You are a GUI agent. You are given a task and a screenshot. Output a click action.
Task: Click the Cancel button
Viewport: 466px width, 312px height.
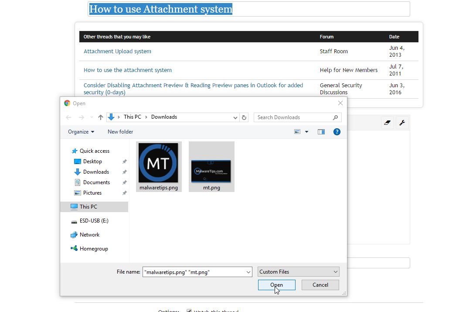coord(320,285)
